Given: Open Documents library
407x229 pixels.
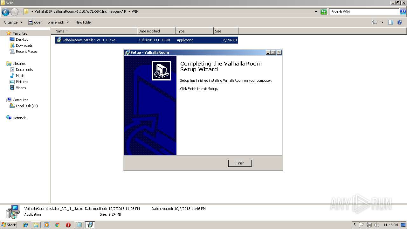Looking at the screenshot, I should 24,70.
